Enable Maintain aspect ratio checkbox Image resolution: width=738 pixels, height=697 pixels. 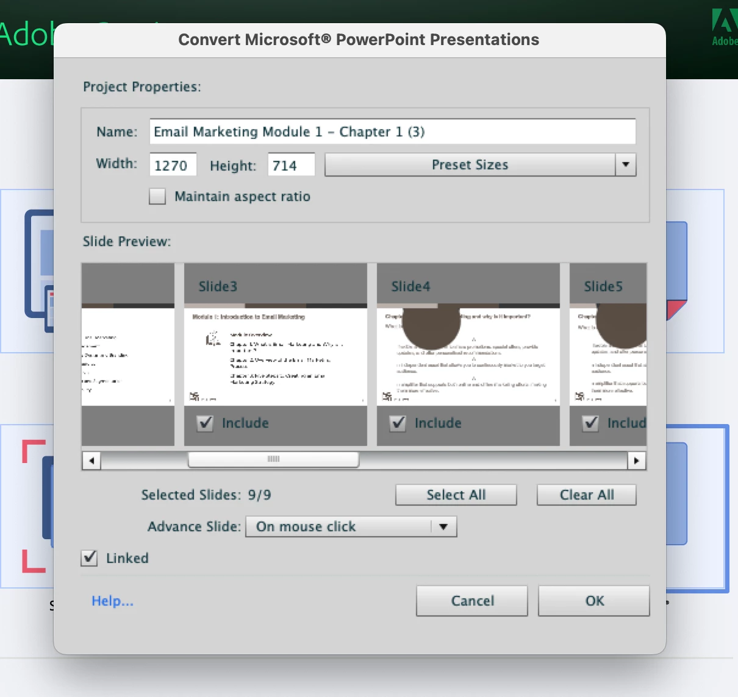point(157,196)
